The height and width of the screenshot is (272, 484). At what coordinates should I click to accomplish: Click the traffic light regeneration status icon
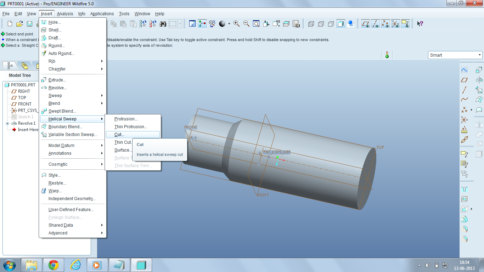tap(387, 55)
